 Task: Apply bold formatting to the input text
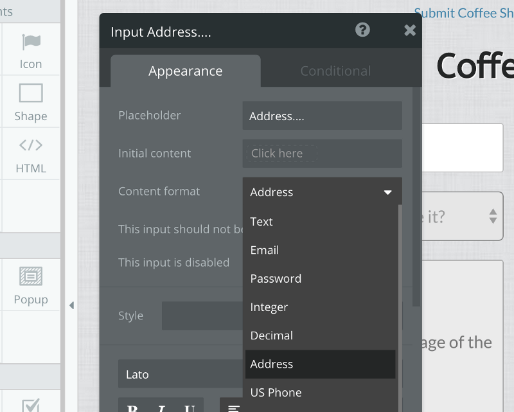pos(132,408)
